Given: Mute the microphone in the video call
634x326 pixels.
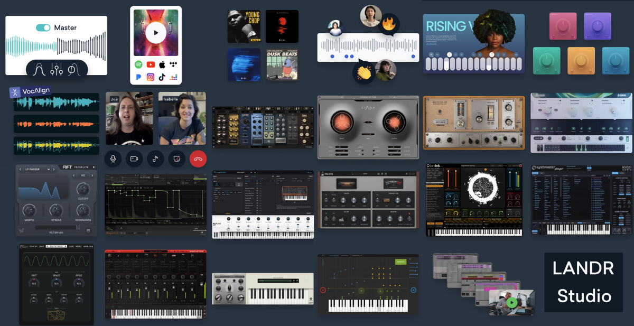Looking at the screenshot, I should [113, 159].
